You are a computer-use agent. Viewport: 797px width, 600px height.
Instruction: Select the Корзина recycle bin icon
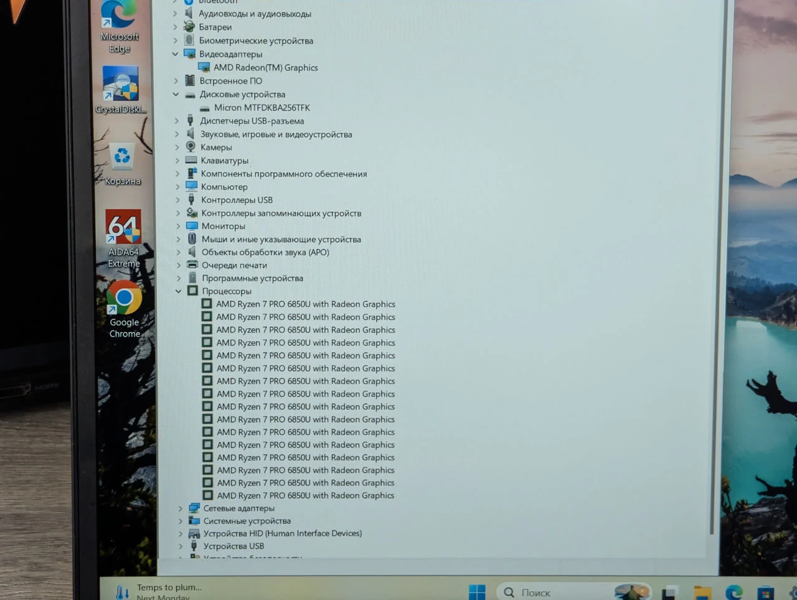click(122, 164)
